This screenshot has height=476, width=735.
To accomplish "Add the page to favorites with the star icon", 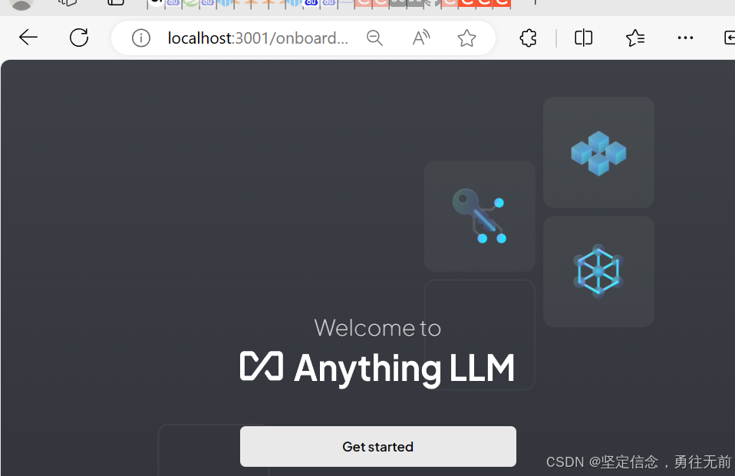I will (x=466, y=38).
